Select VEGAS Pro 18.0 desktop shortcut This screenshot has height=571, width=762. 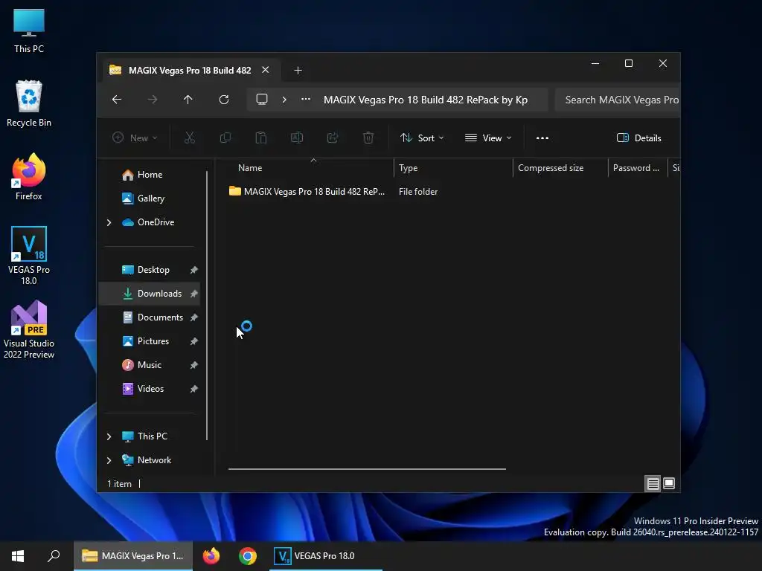click(29, 256)
